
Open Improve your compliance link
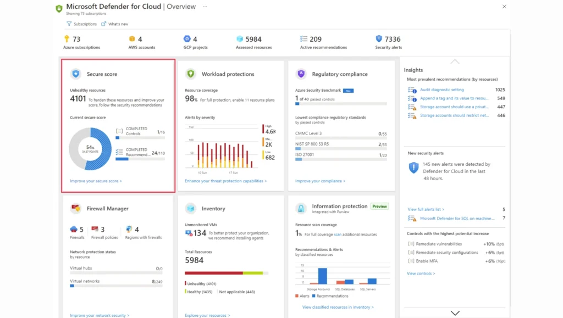[321, 181]
